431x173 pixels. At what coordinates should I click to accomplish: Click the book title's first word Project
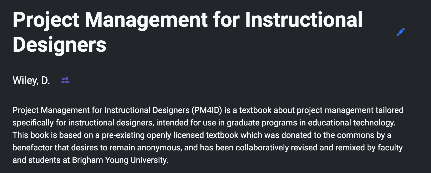(46, 18)
